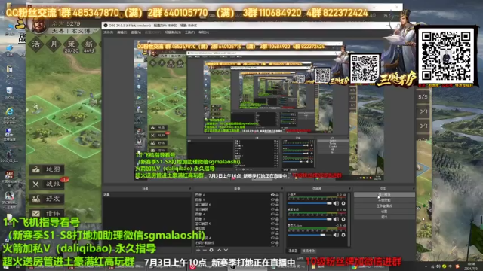This screenshot has width=483, height=271.
Task: Adjust the first mixer channel volume slider
Action: point(309,203)
